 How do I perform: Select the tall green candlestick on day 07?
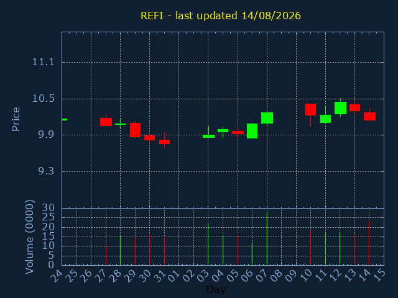click(x=267, y=118)
